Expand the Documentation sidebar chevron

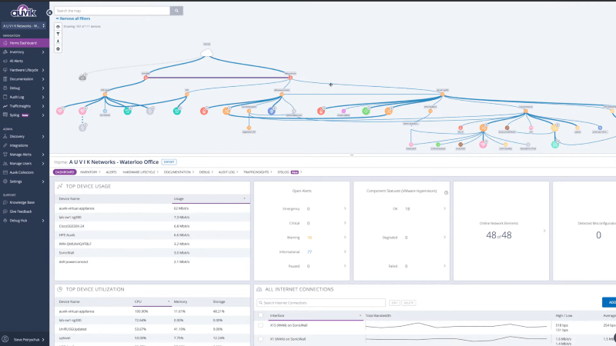click(43, 79)
